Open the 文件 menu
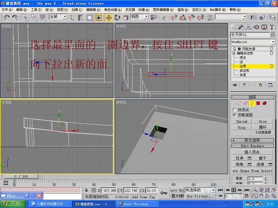This screenshot has width=278, height=208. coord(7,10)
